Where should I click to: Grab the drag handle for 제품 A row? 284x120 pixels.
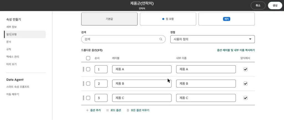tap(83, 69)
